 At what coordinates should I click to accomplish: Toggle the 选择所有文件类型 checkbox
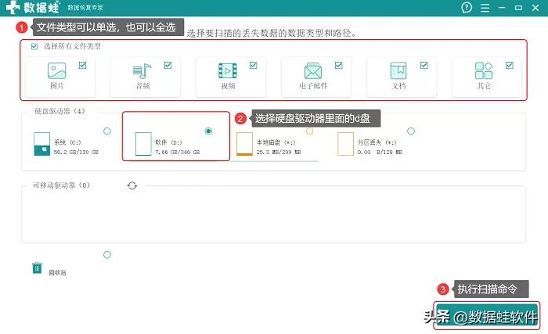click(34, 46)
